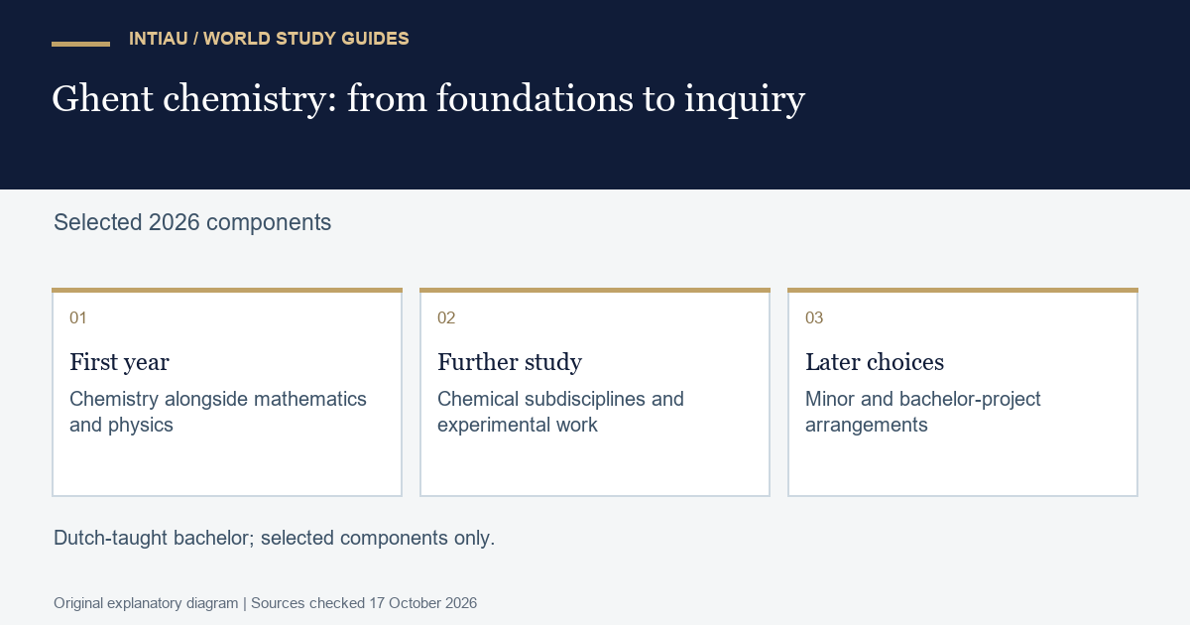This screenshot has width=1190, height=625.
Task: Select the 'First year' heading
Action: (119, 362)
